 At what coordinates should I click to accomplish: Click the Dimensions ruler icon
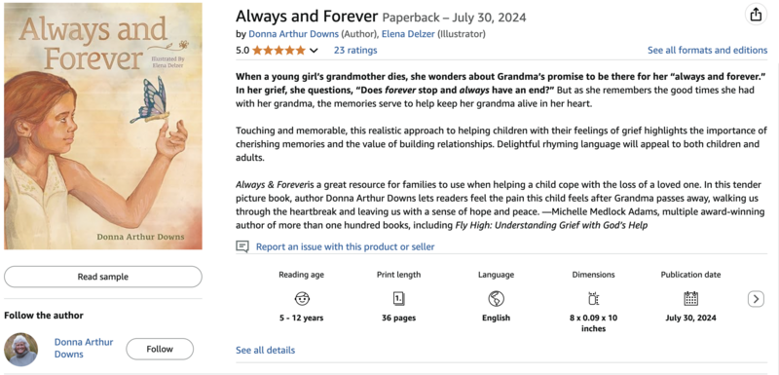click(x=593, y=298)
